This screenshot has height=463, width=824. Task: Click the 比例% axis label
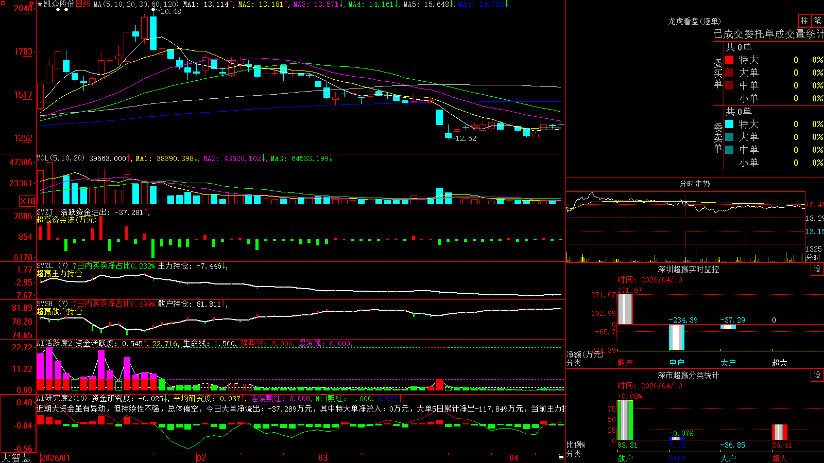point(576,444)
